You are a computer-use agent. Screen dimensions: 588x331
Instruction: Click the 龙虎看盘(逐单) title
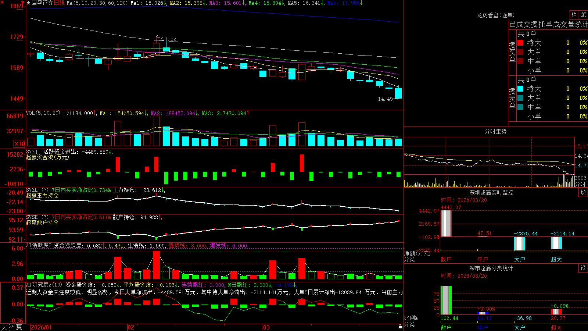tap(495, 15)
